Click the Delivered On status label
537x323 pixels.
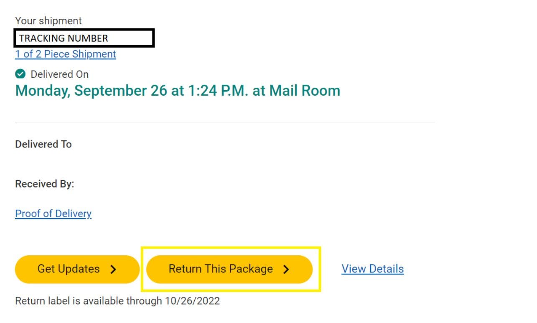[x=60, y=74]
